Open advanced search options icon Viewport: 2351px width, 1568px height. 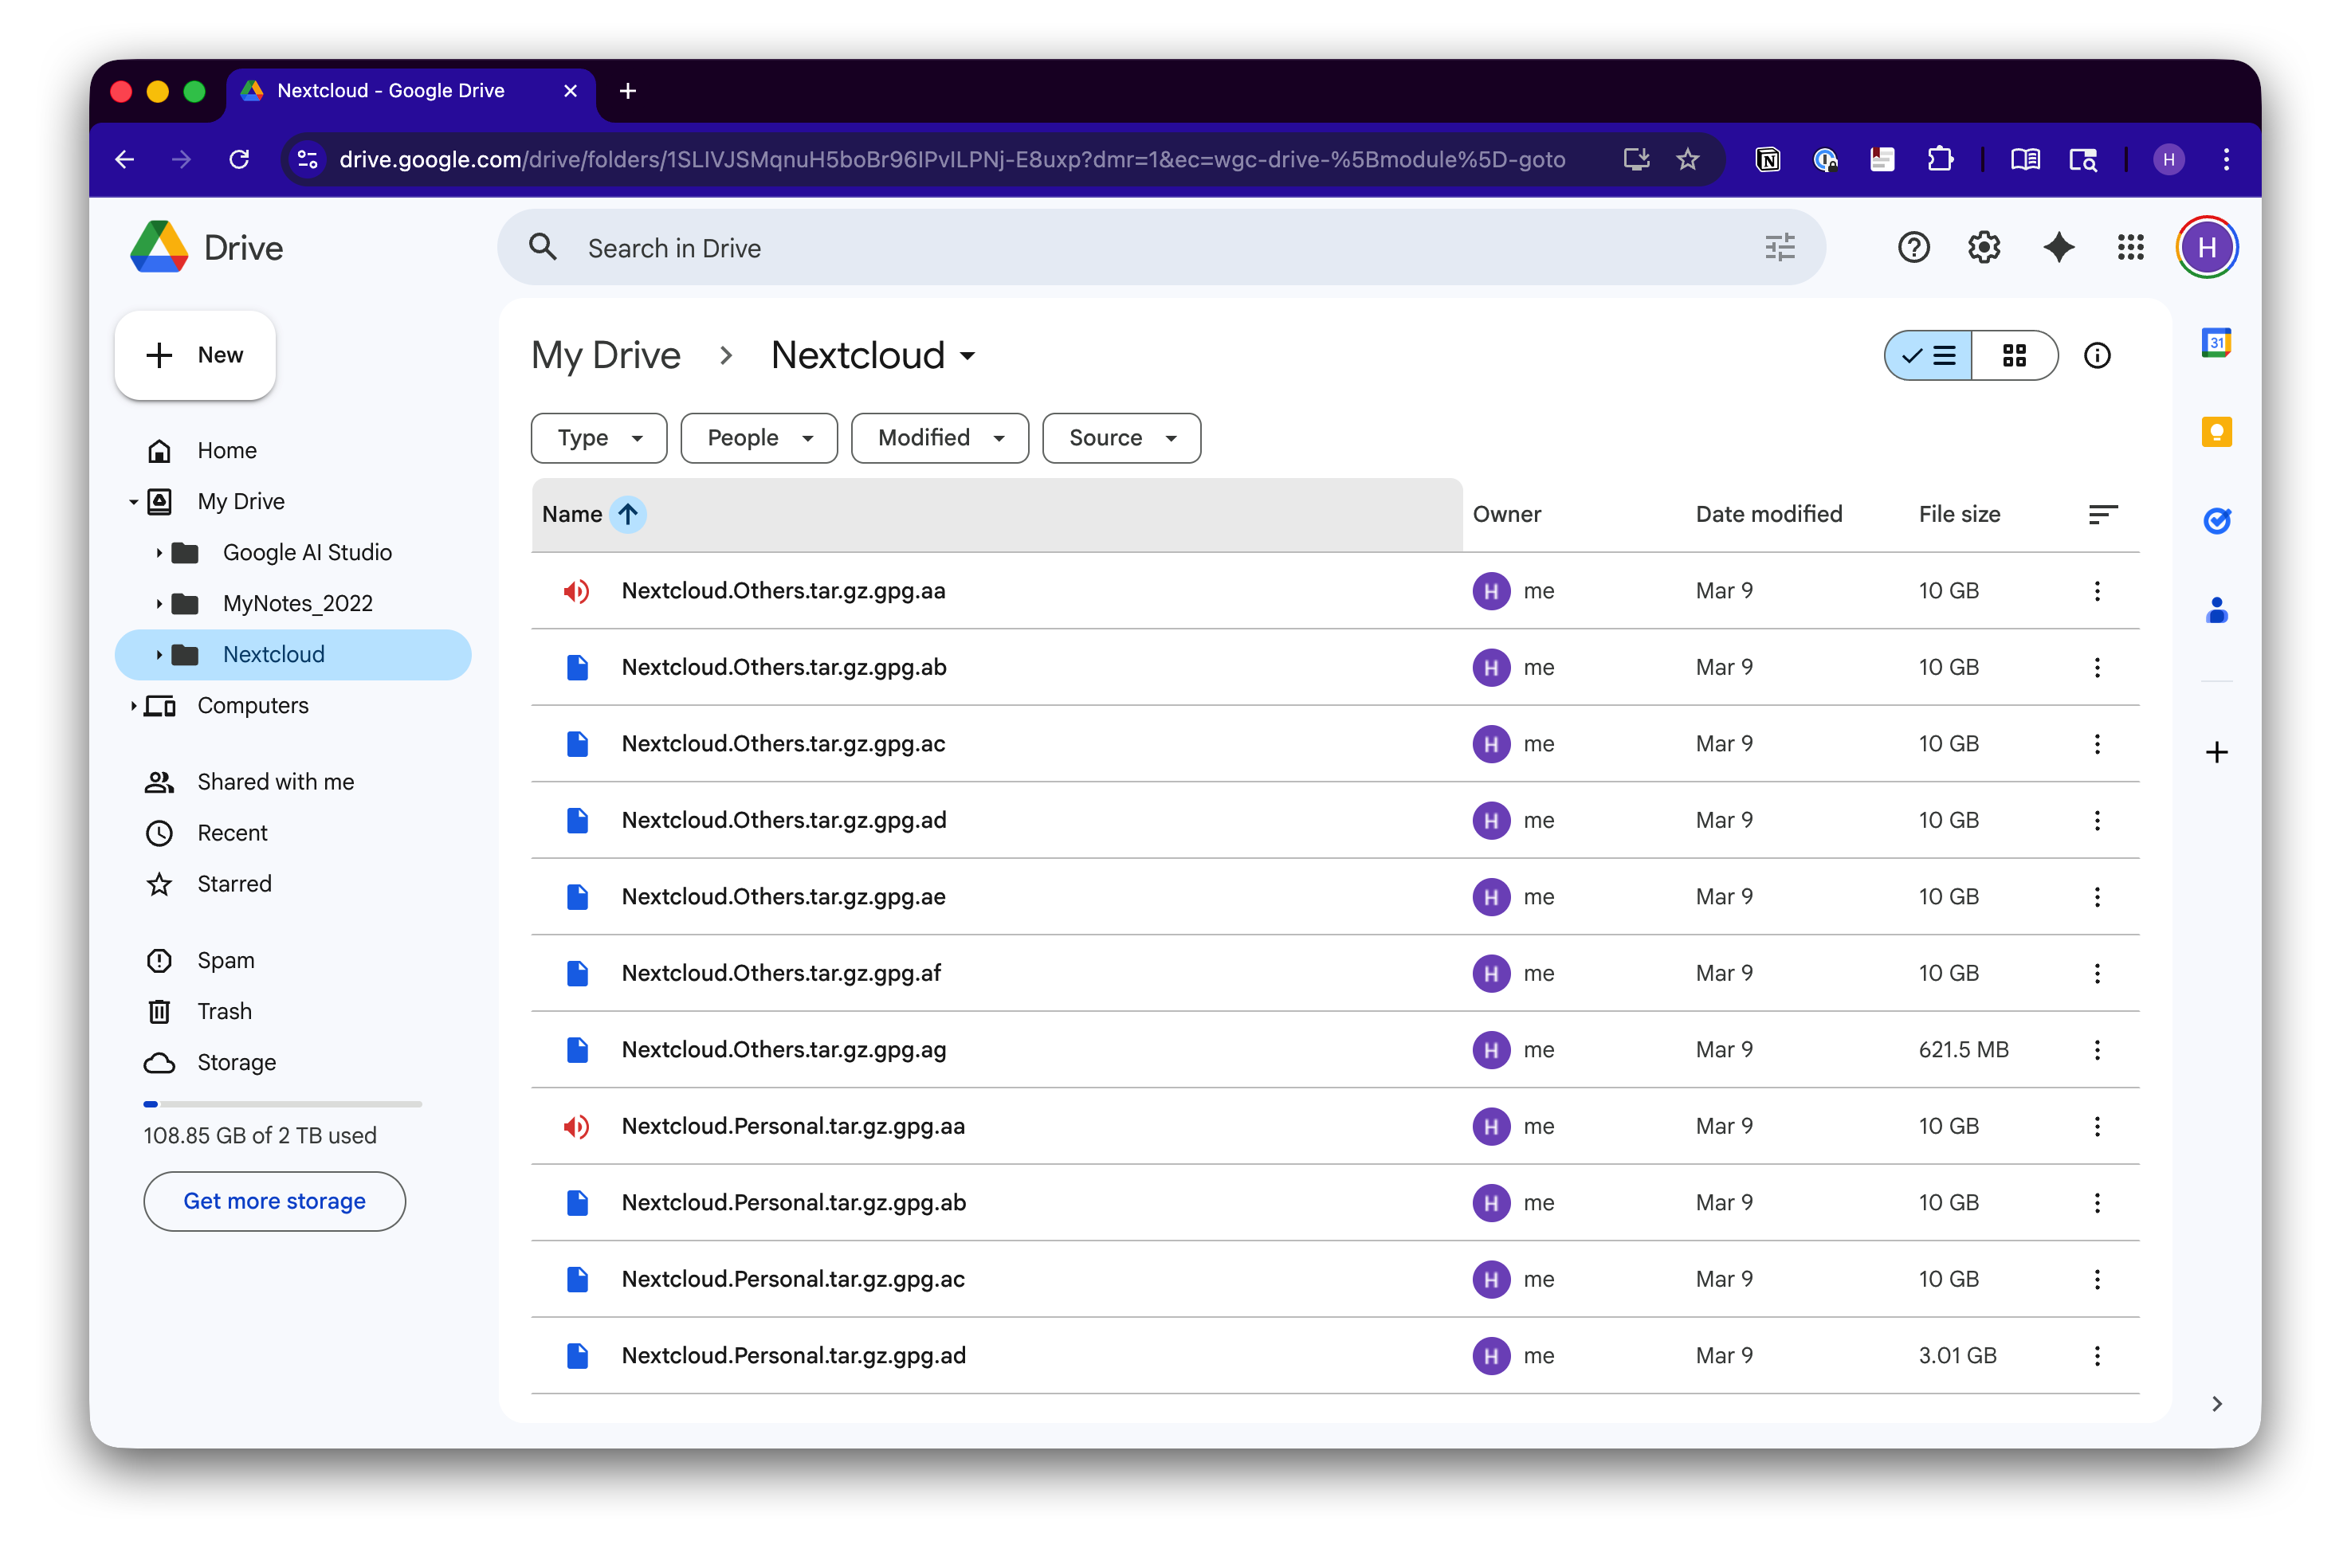pos(1779,247)
